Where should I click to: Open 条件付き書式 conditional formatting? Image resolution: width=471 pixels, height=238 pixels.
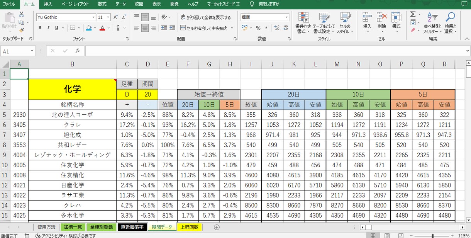click(303, 23)
